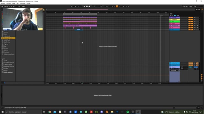The image size is (204, 114).
Task: Deactivate the Low Freq track activator
Action: point(191,18)
